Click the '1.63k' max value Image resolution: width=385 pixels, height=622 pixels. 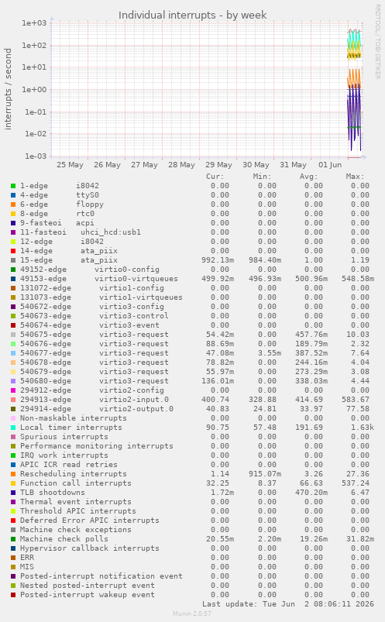point(363,428)
